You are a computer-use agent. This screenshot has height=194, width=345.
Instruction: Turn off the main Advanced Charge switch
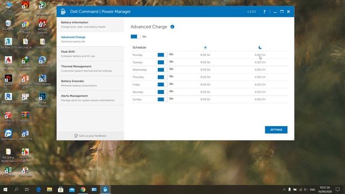click(x=135, y=37)
